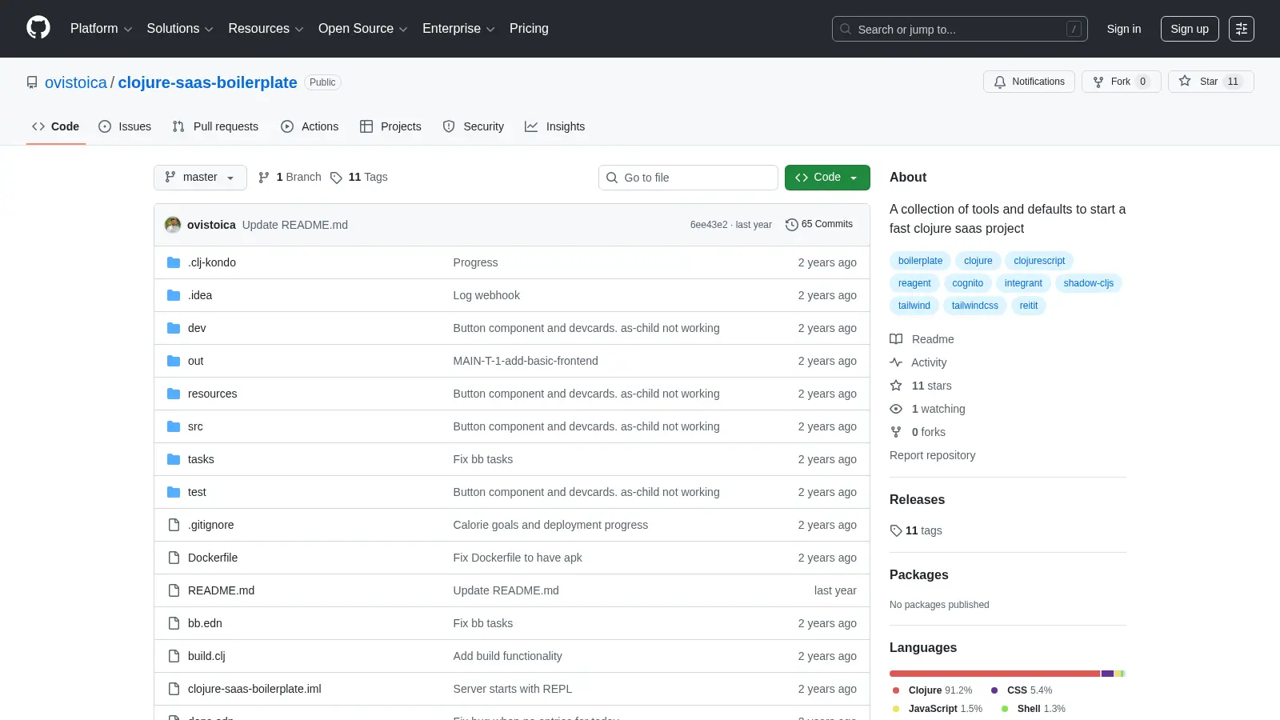Click the tailwindcss topic tag
The width and height of the screenshot is (1280, 720).
(974, 306)
